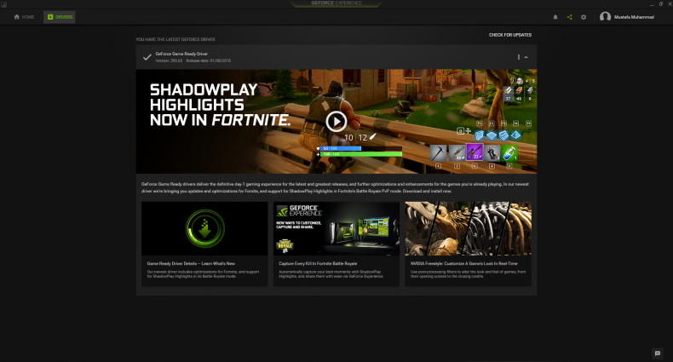Open the feedback chat icon
Image resolution: width=673 pixels, height=362 pixels.
coord(658,353)
